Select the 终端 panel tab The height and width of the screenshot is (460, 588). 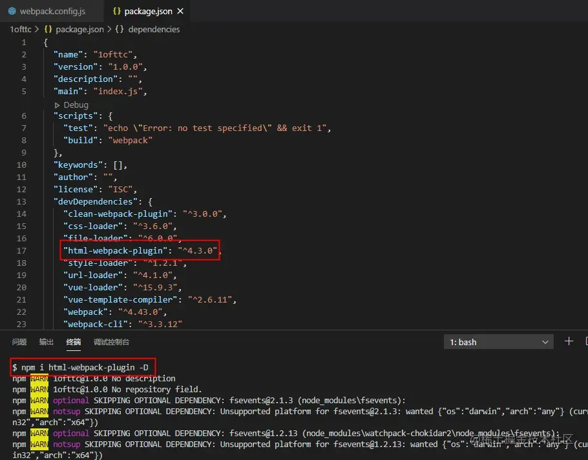pos(74,342)
